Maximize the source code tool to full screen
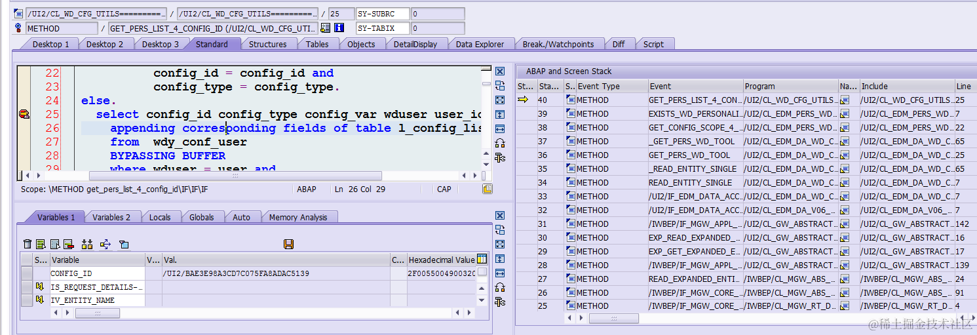 (x=500, y=100)
